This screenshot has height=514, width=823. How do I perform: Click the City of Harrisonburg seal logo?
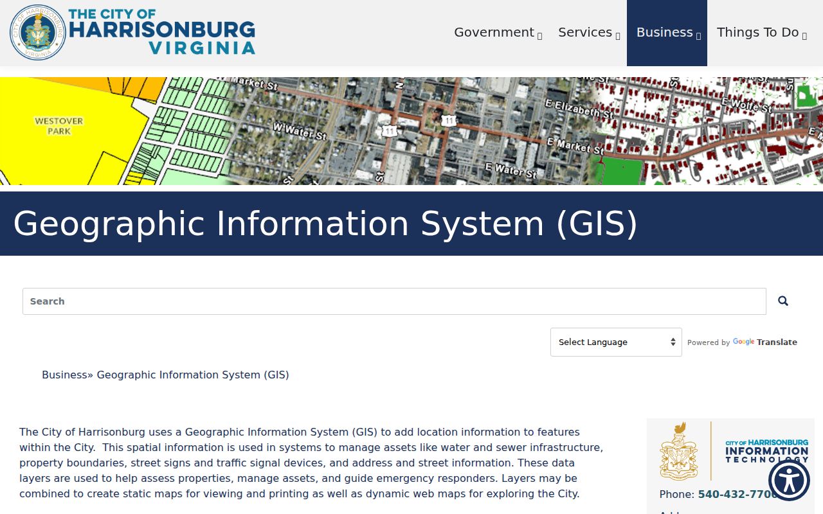(x=38, y=32)
